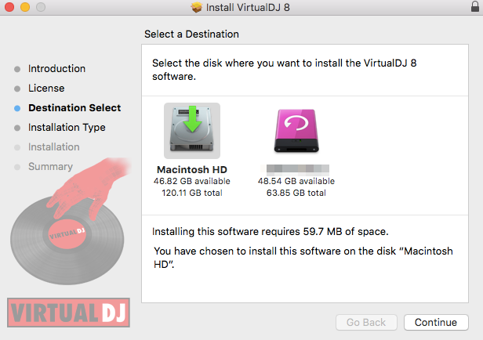Click the dimmed Installation step
Screen dimensions: 483x340
point(54,147)
